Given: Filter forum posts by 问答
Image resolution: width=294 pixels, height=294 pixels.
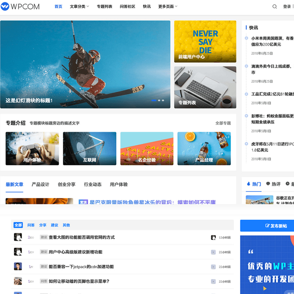Looking at the screenshot, I should click(x=31, y=225).
